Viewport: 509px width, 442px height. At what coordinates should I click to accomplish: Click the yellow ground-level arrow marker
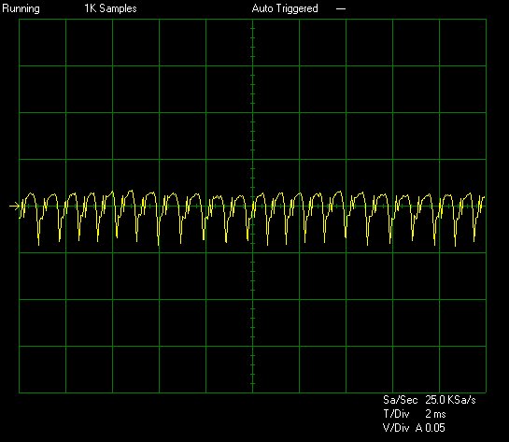coord(14,206)
